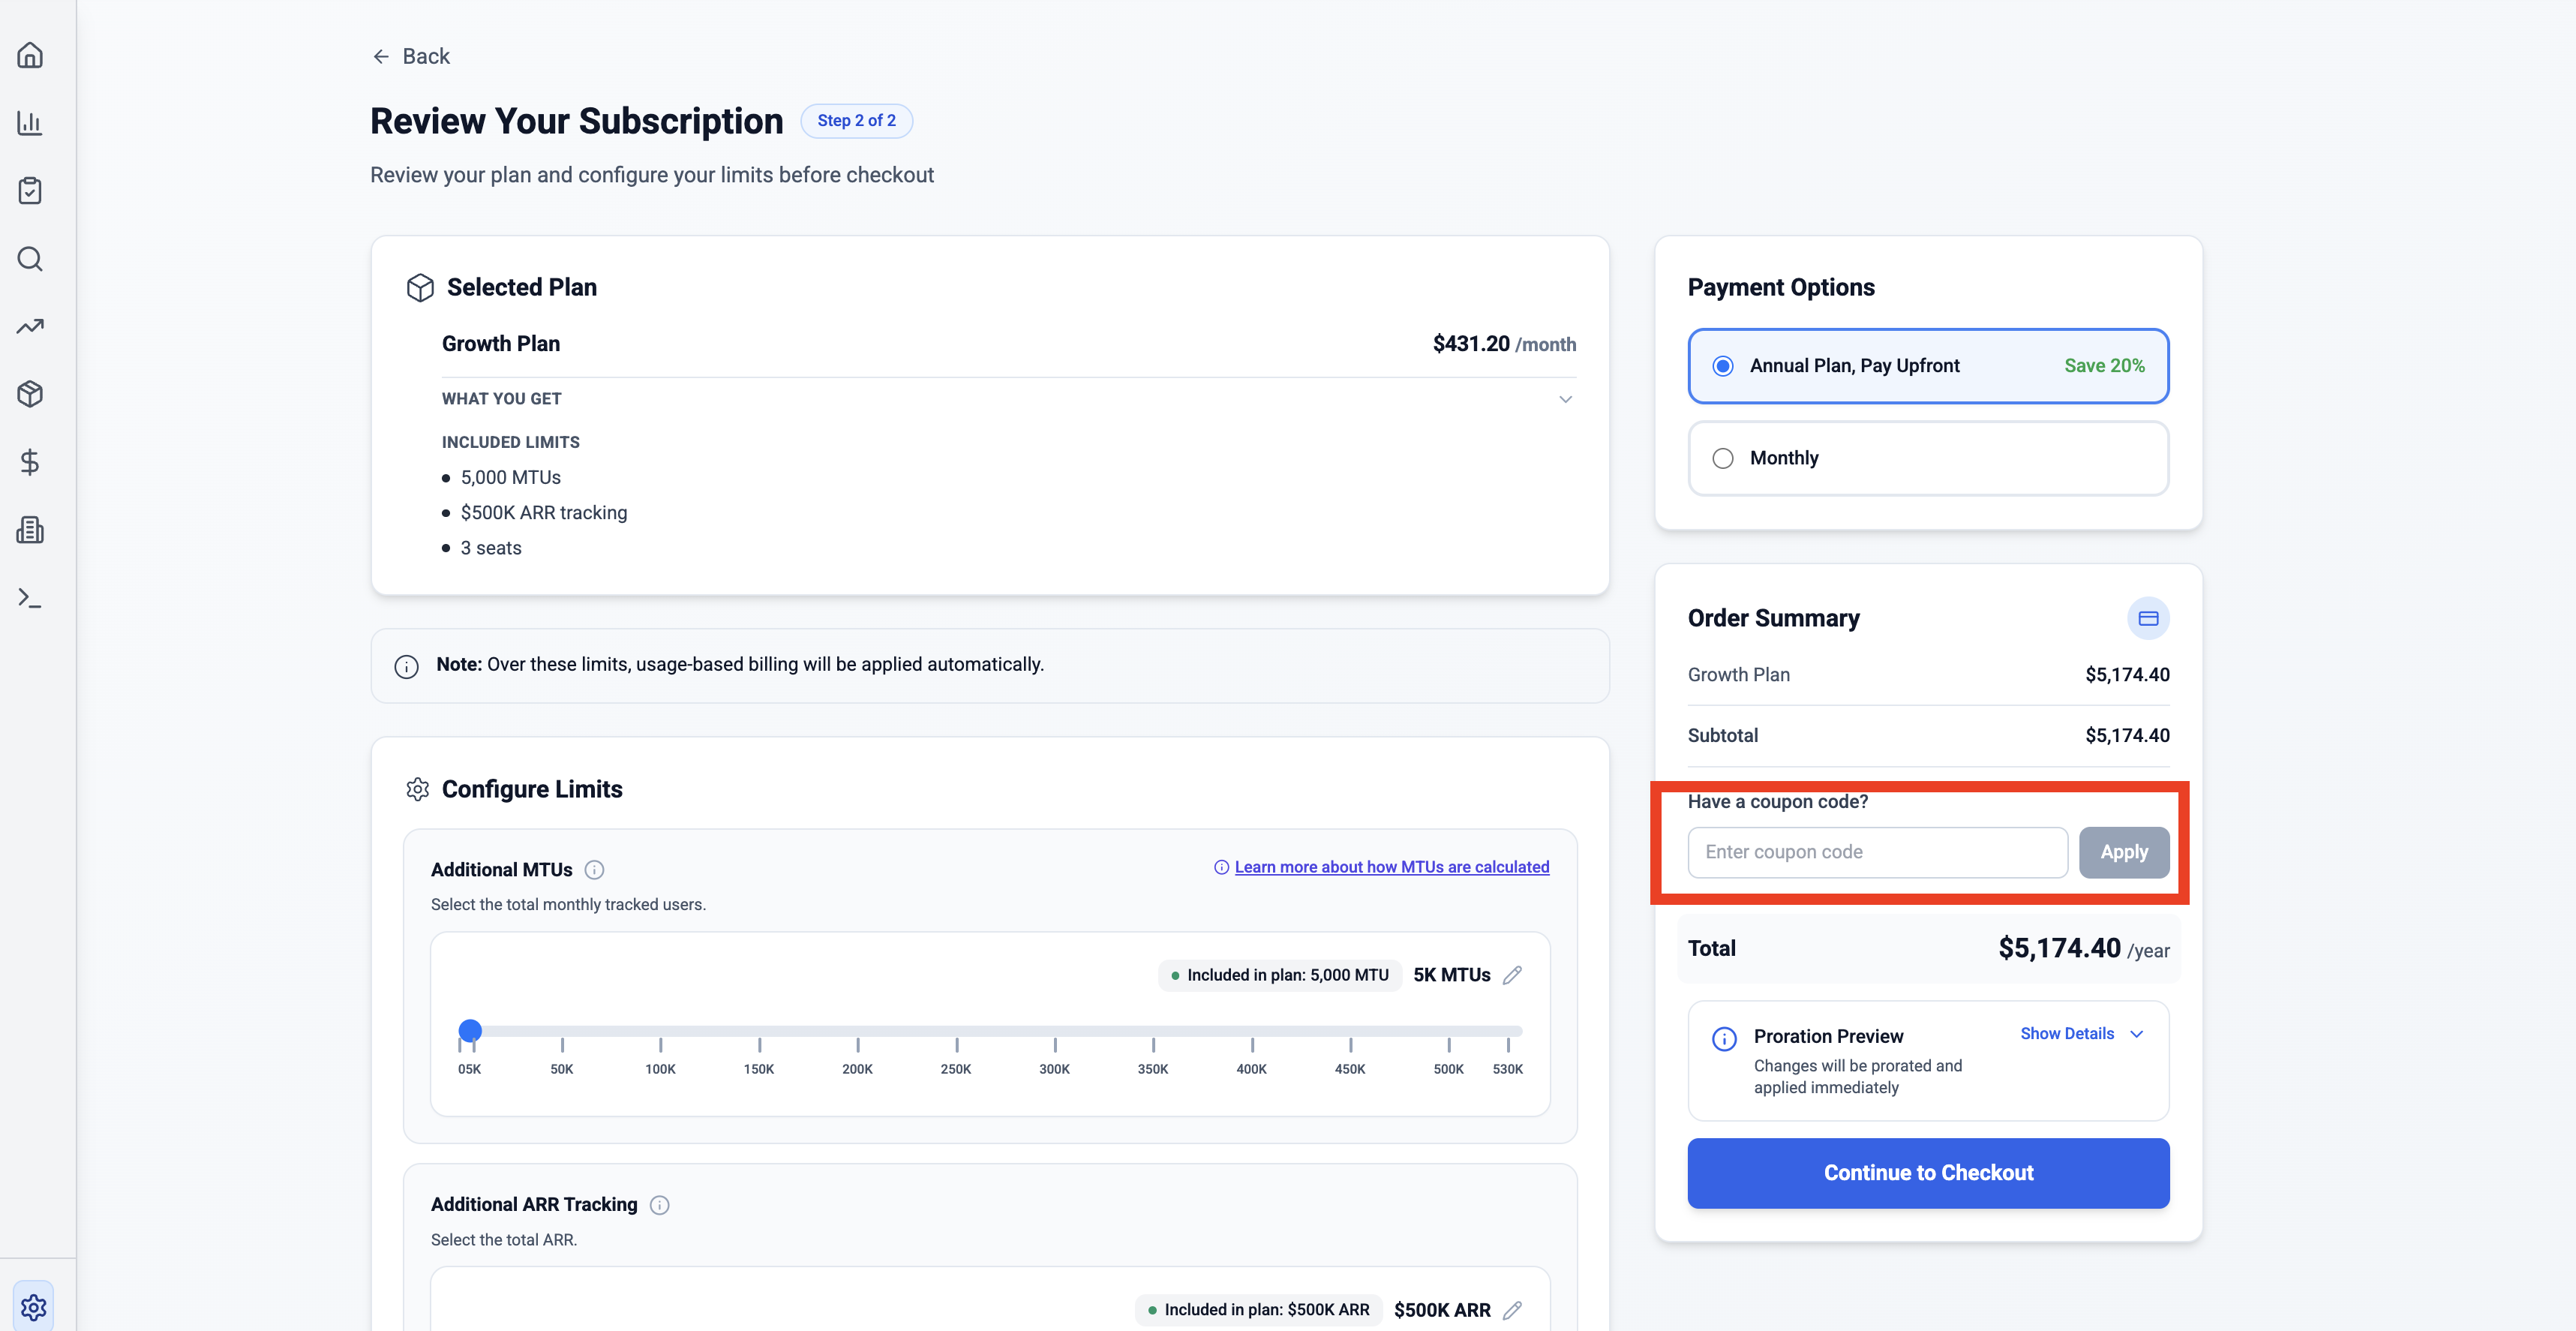The height and width of the screenshot is (1331, 2576).
Task: Click Continue to Checkout
Action: click(x=1928, y=1173)
